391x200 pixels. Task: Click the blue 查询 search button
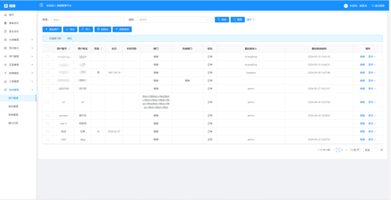(222, 20)
